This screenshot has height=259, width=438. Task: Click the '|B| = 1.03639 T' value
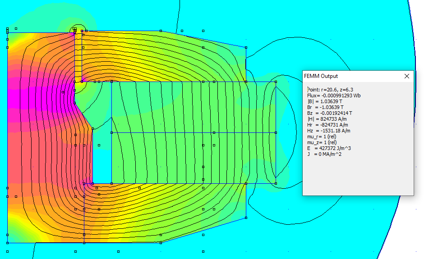tap(325, 101)
